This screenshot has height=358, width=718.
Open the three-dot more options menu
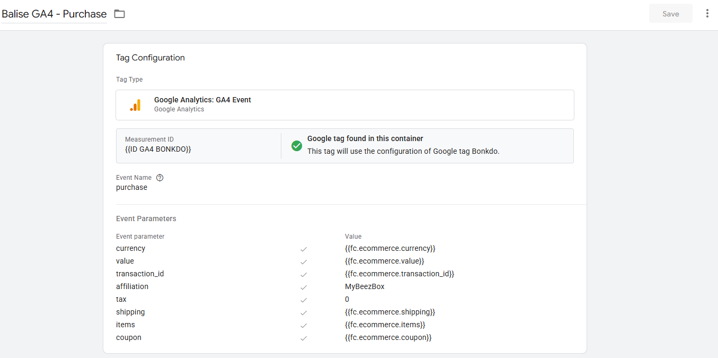[707, 14]
